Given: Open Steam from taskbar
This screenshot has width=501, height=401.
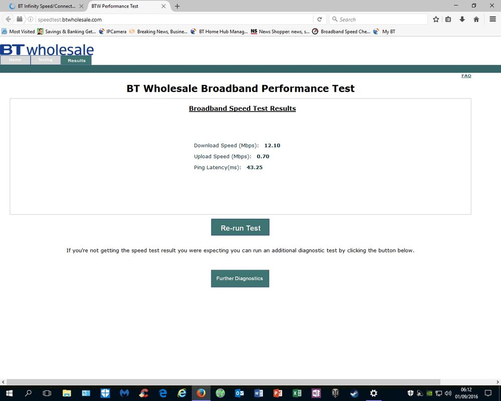Looking at the screenshot, I should [355, 393].
